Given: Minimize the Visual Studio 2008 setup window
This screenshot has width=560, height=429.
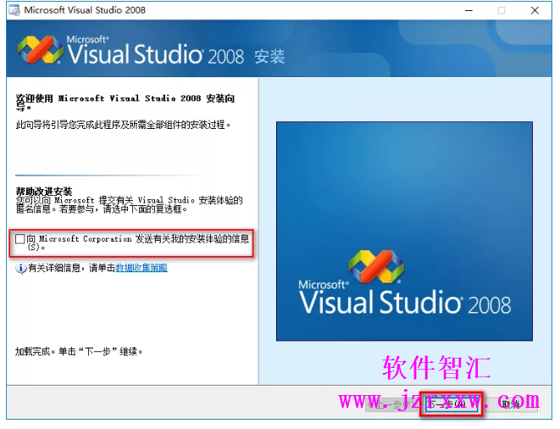Looking at the screenshot, I should (x=469, y=10).
